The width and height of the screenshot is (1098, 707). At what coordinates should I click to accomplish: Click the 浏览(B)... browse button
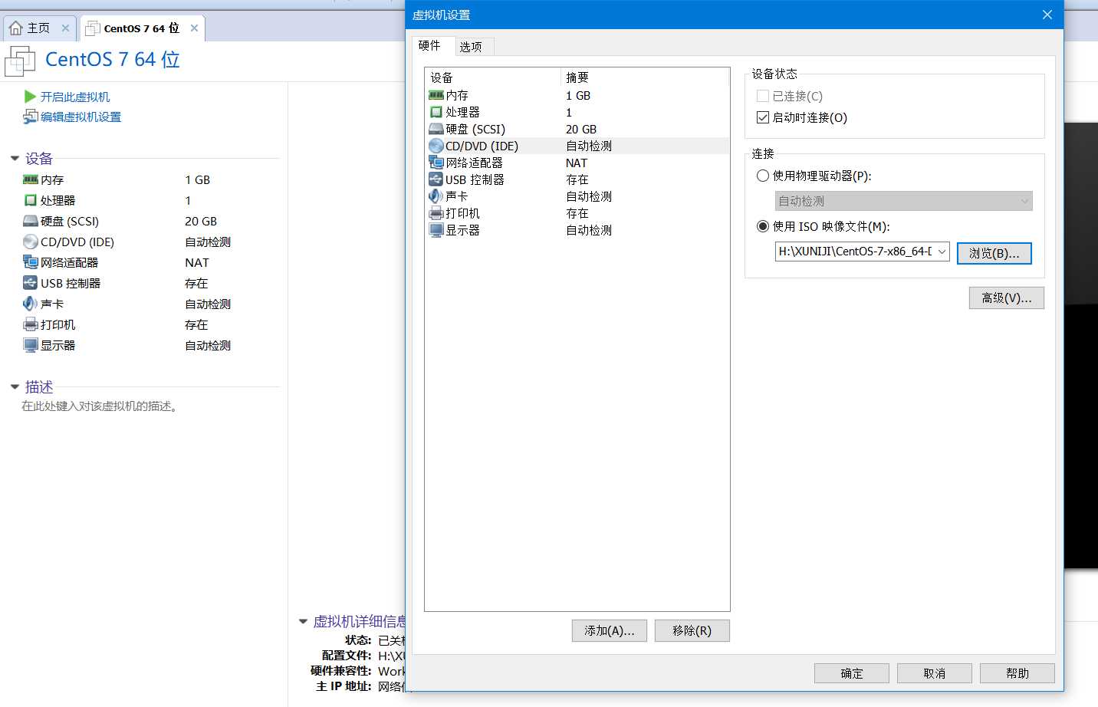(994, 253)
